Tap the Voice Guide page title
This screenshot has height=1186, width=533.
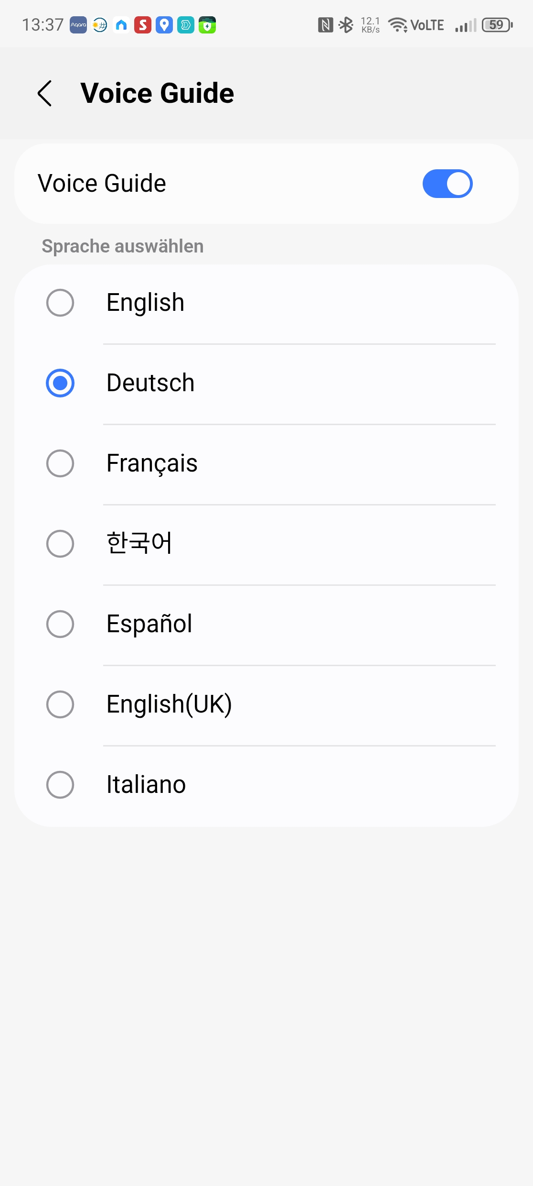click(157, 93)
